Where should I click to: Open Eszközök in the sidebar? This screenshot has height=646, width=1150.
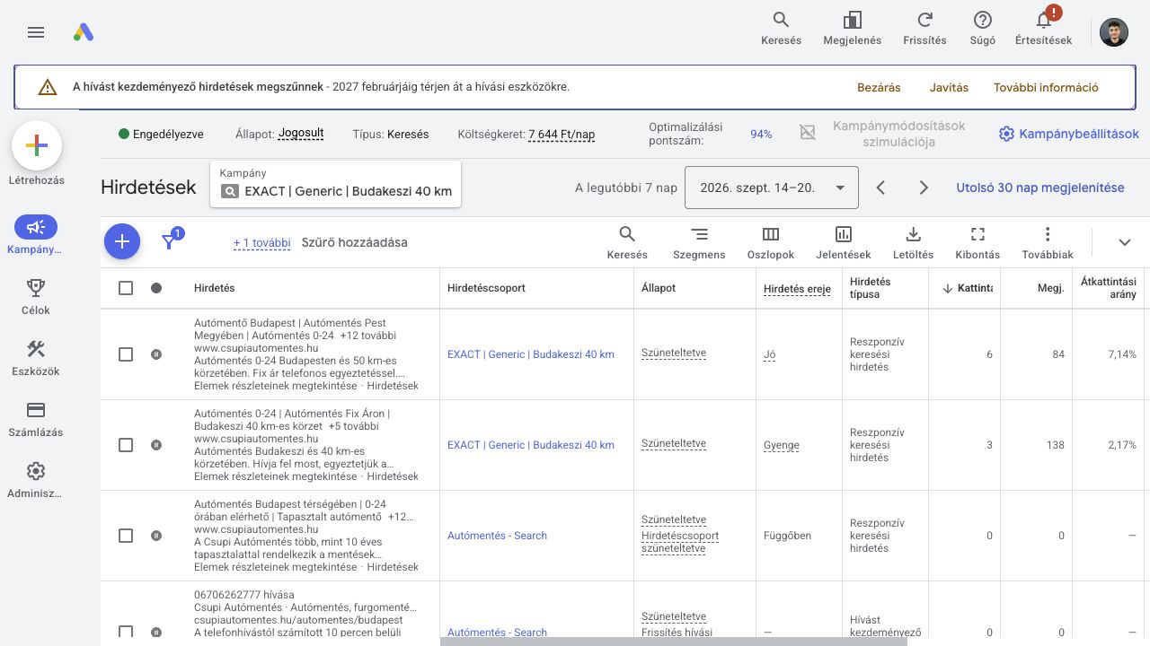coord(36,358)
